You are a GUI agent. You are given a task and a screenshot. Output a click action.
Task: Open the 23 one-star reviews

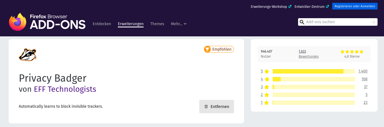coord(365,103)
